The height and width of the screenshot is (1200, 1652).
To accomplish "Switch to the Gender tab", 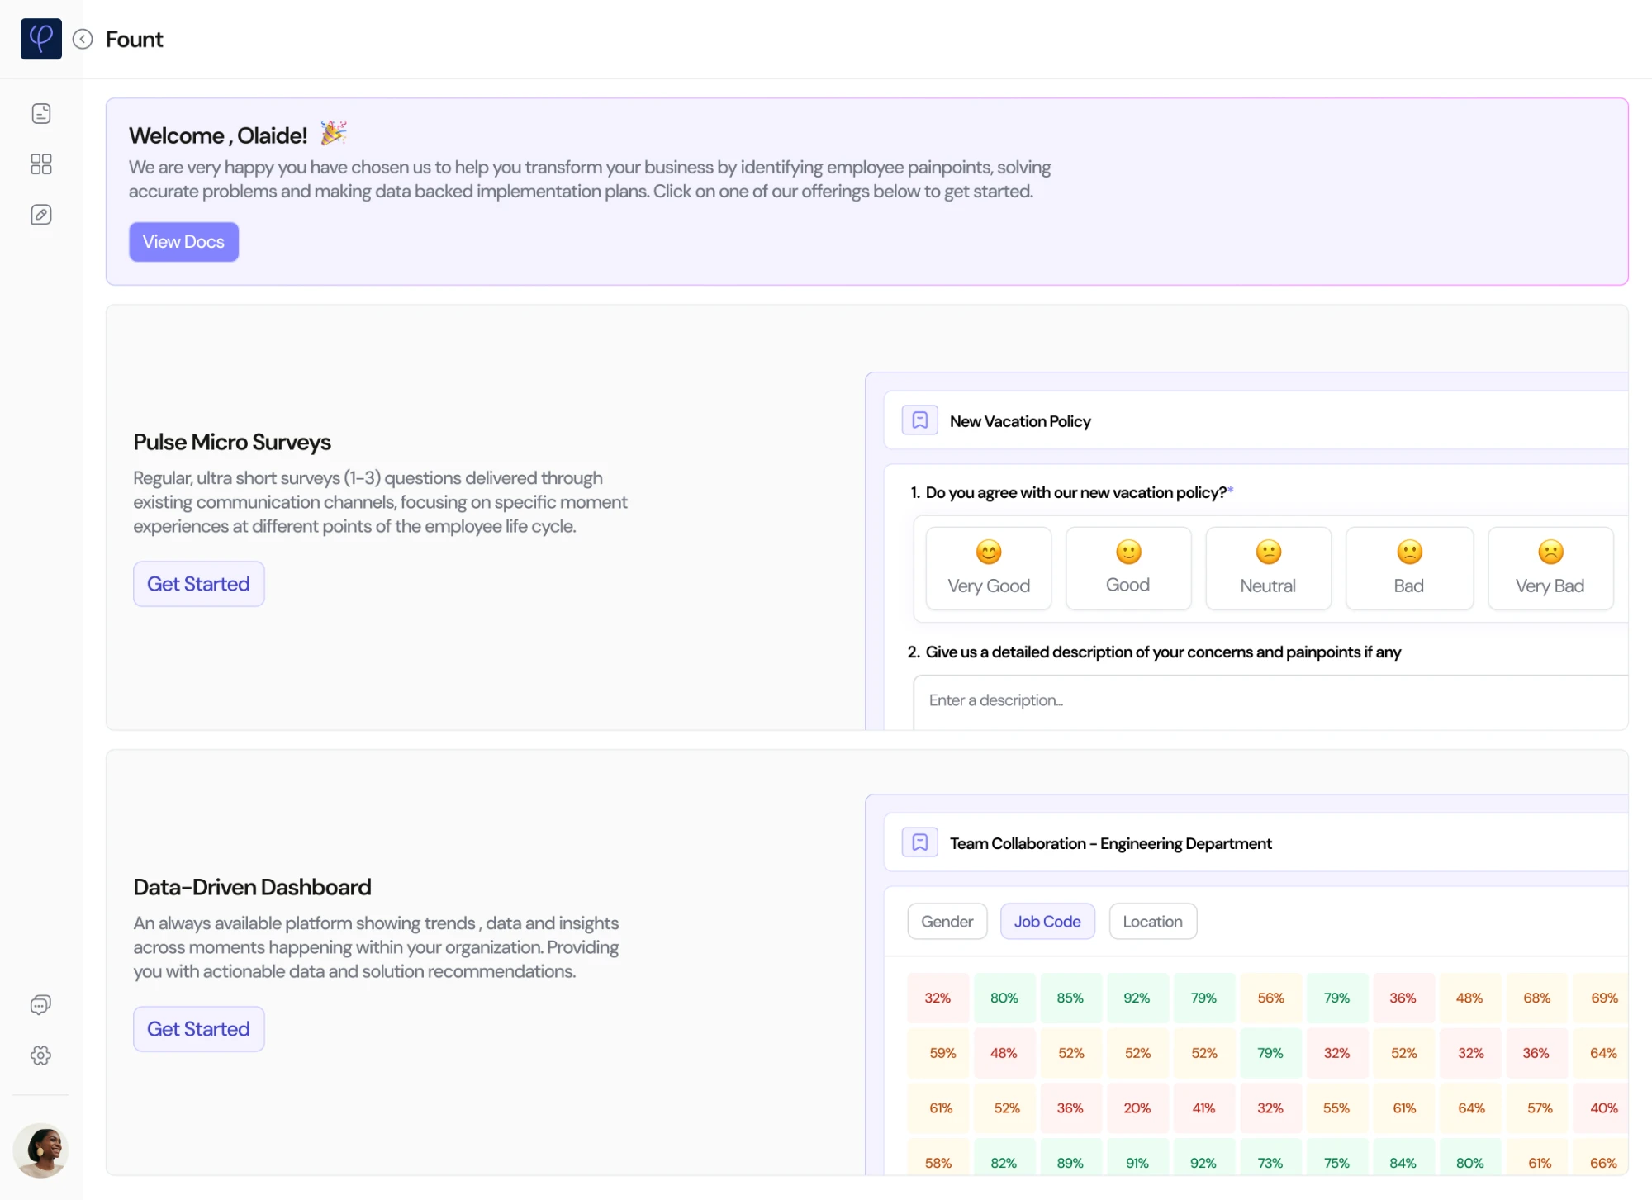I will pyautogui.click(x=947, y=921).
